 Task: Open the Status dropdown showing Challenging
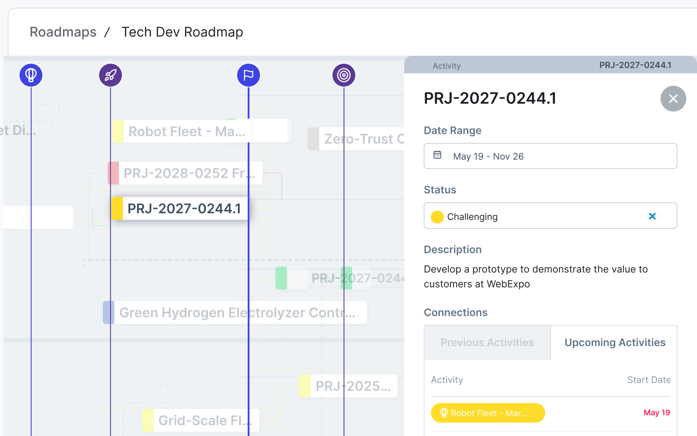point(550,215)
